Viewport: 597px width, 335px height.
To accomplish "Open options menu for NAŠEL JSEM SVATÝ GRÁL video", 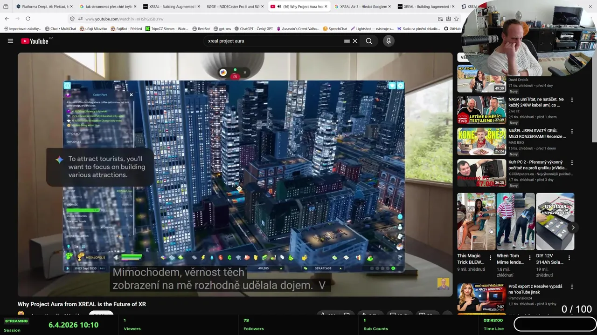I will (x=572, y=132).
